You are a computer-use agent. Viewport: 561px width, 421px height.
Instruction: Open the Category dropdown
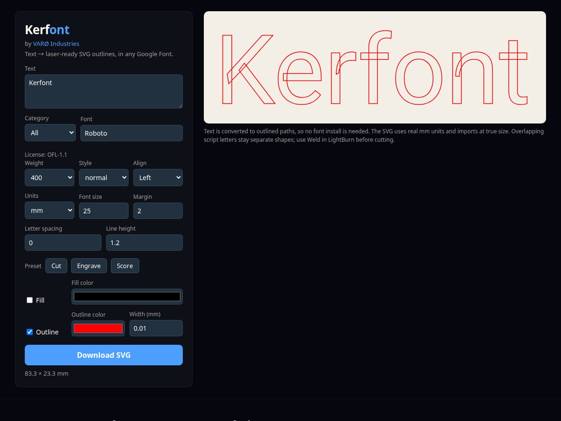50,132
